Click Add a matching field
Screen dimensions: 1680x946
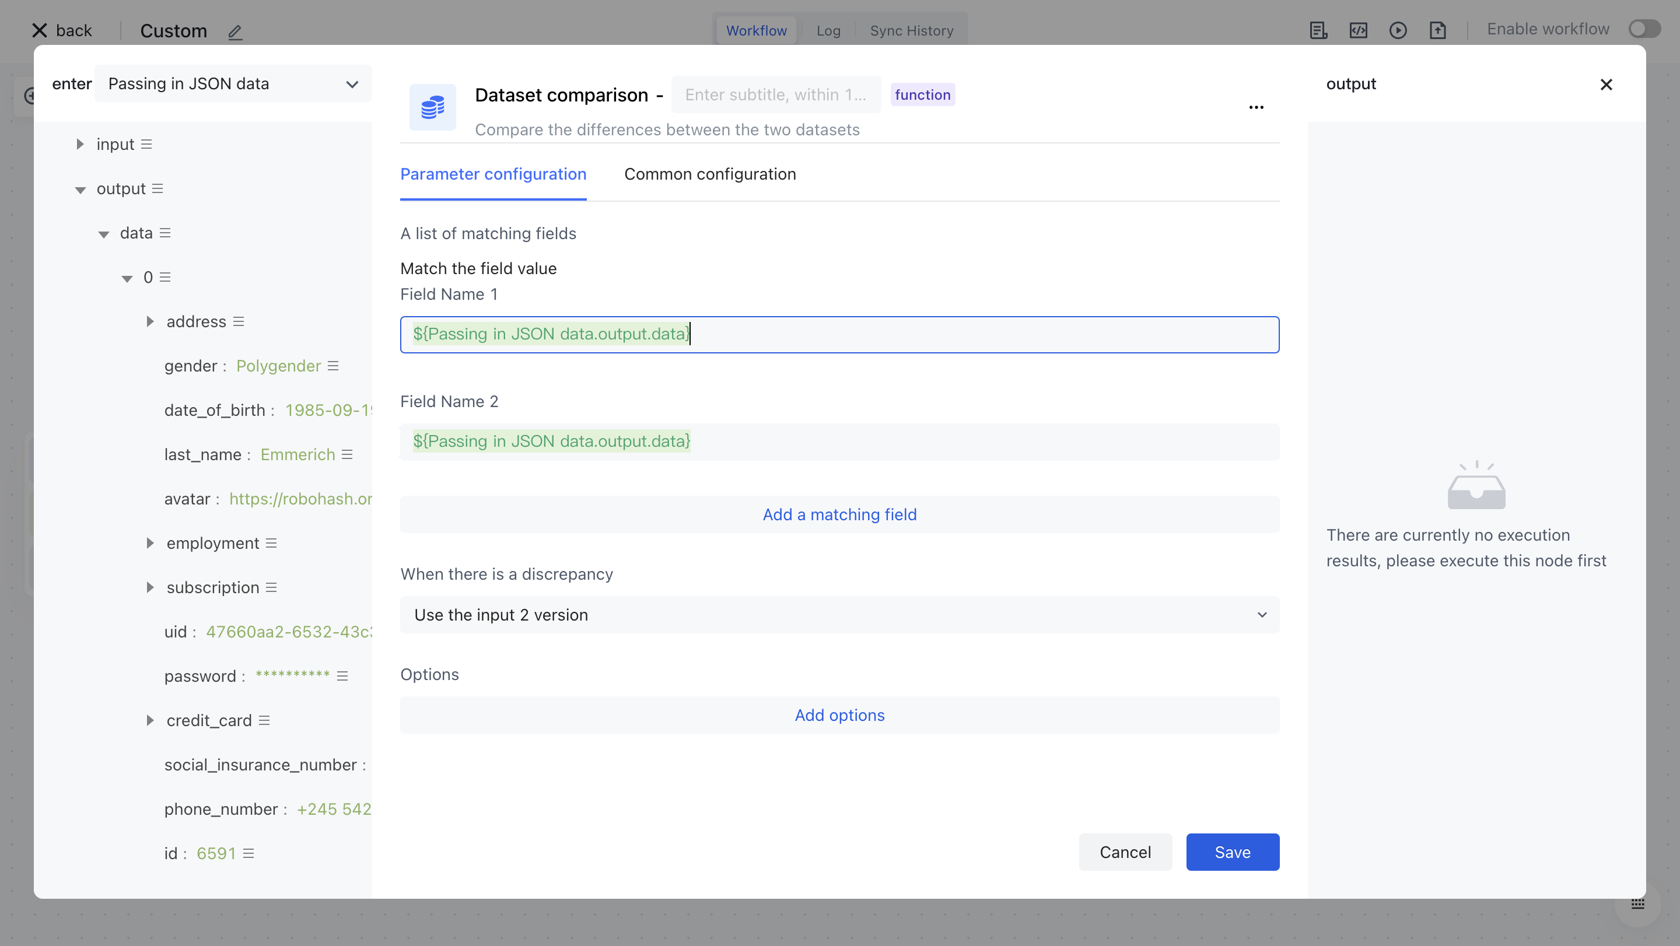point(839,514)
